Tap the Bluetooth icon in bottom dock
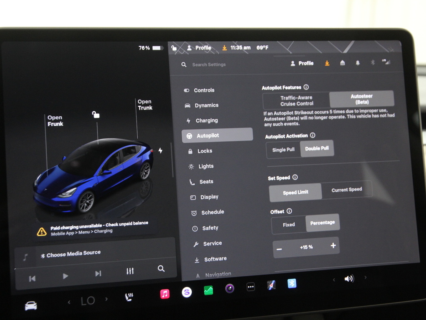The image size is (426, 320). point(292,283)
